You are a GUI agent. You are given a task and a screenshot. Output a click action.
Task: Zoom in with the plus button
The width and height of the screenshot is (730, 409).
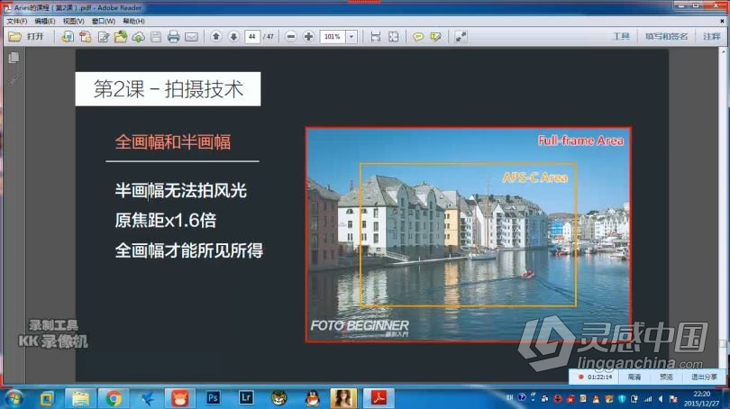click(x=308, y=36)
